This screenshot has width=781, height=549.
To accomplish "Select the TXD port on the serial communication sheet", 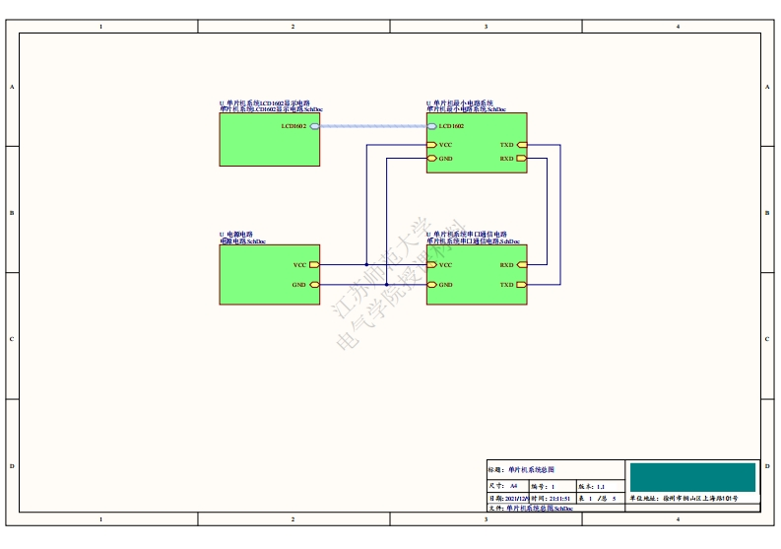I will coord(522,285).
